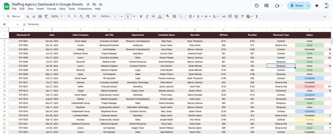Open the fill color bucket
Viewport: 333px width, 134px height.
coord(168,16)
